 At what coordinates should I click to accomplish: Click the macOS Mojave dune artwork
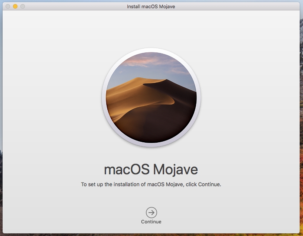[151, 97]
